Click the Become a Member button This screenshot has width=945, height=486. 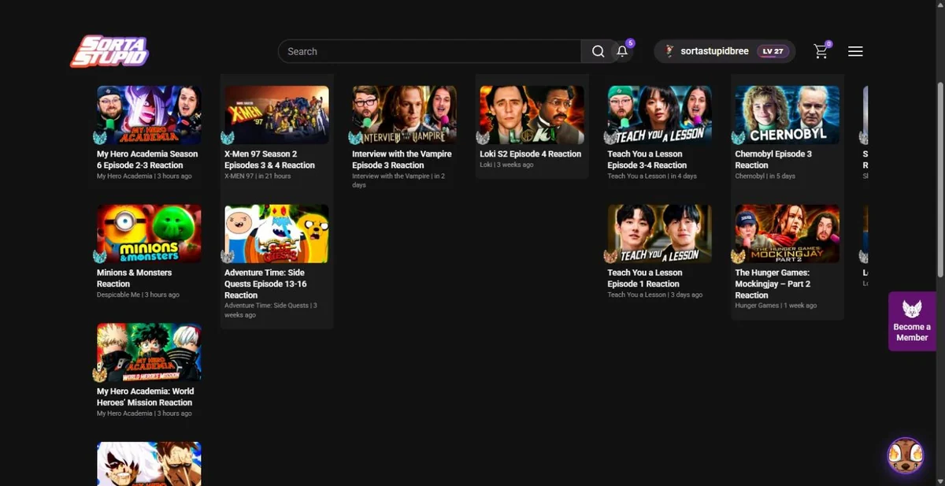(912, 321)
